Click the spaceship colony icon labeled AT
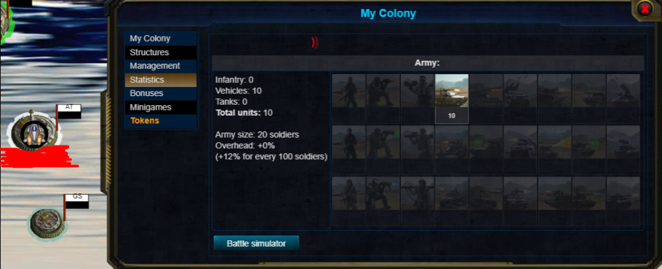662x269 pixels. tap(32, 132)
